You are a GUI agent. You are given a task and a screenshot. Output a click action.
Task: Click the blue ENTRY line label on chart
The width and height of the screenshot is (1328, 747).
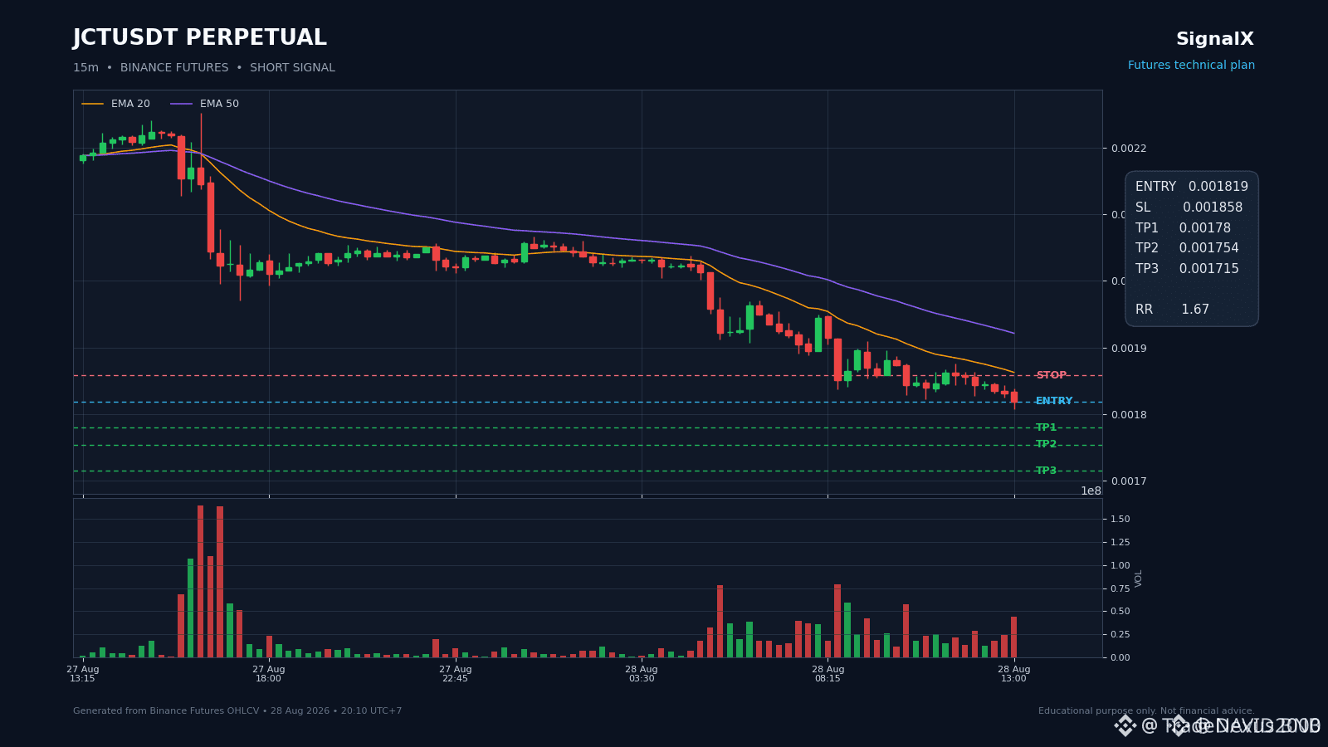(1054, 401)
